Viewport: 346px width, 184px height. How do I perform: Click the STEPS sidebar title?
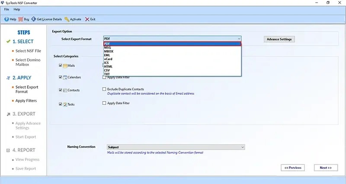[x=24, y=32]
